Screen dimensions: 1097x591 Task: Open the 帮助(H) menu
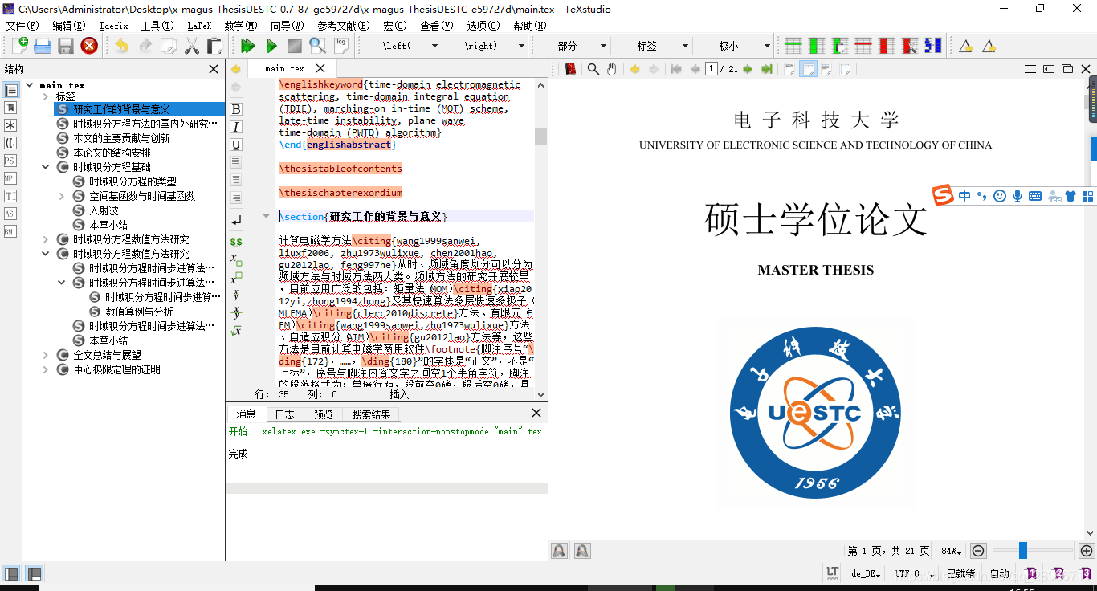(530, 26)
